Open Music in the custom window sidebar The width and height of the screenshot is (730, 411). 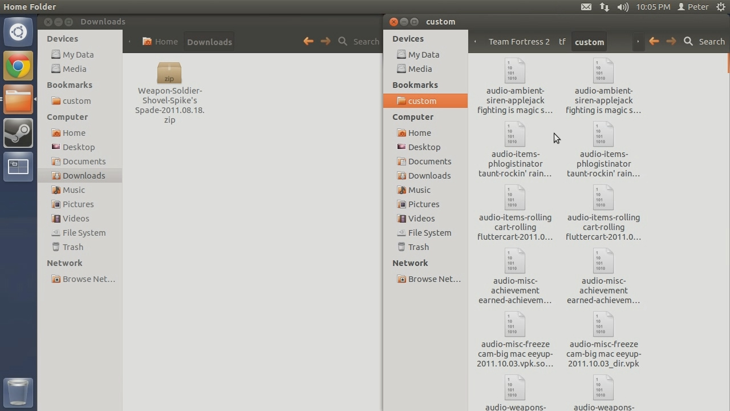point(419,190)
